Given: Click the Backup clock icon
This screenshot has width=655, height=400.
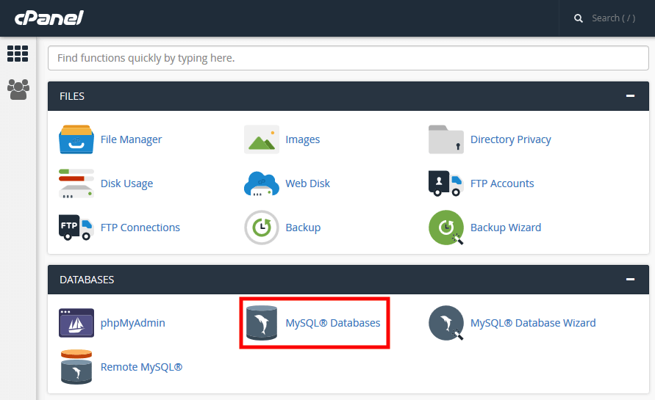Looking at the screenshot, I should (262, 228).
